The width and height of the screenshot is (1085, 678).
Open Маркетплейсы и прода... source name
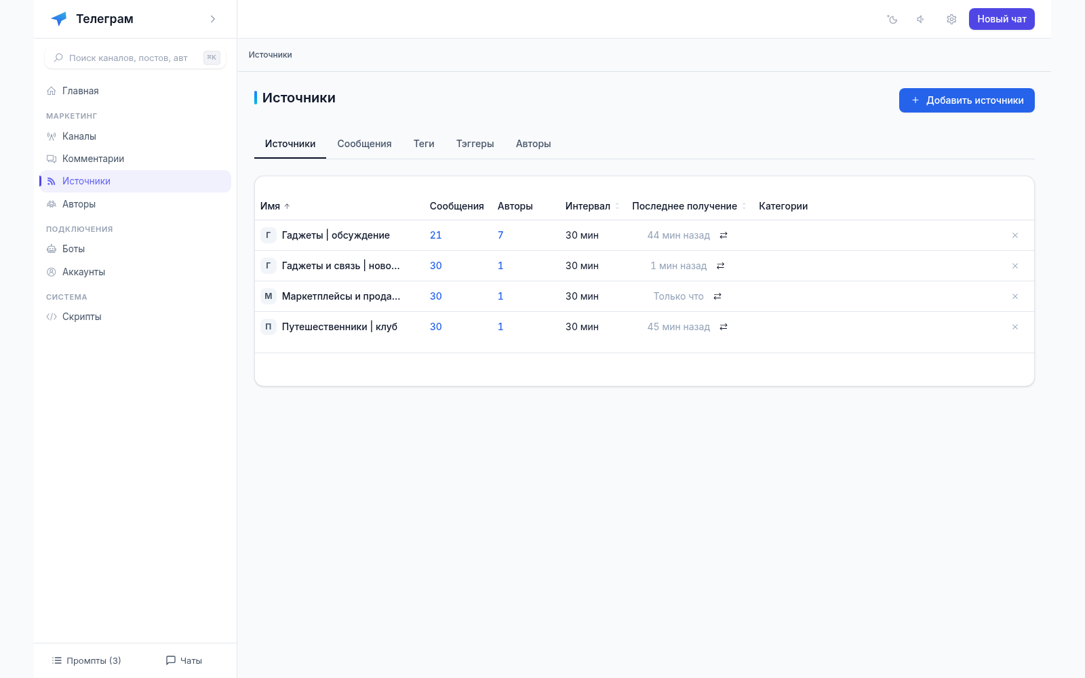pyautogui.click(x=341, y=296)
